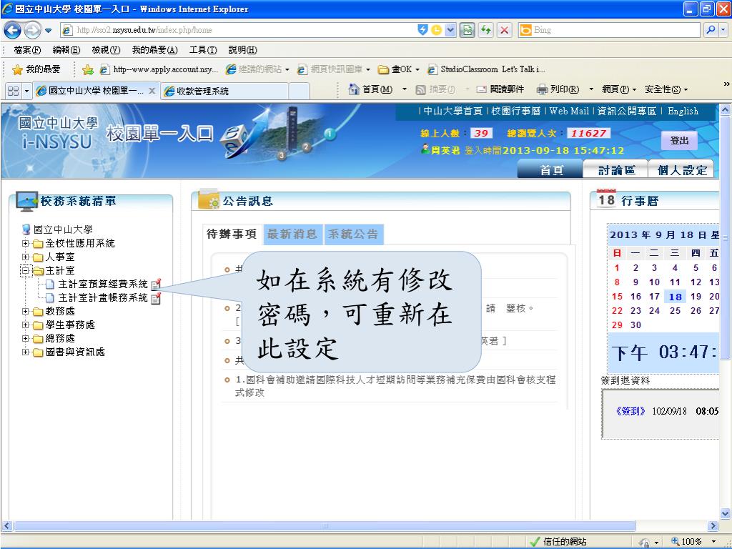Click the address bar URL field
The width and height of the screenshot is (732, 549).
(238, 30)
